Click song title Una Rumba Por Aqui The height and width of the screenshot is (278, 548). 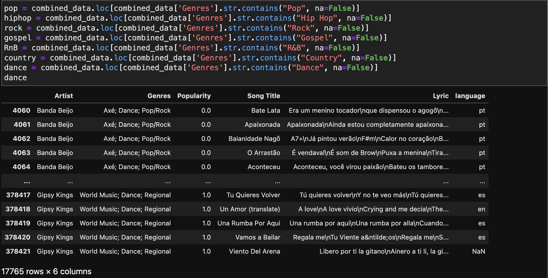pyautogui.click(x=249, y=223)
